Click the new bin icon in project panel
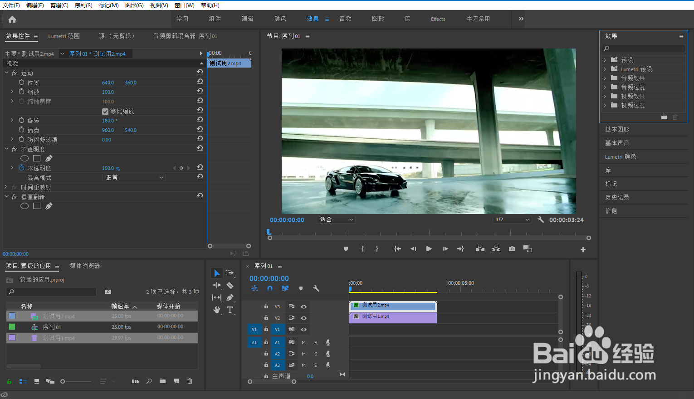 [162, 381]
